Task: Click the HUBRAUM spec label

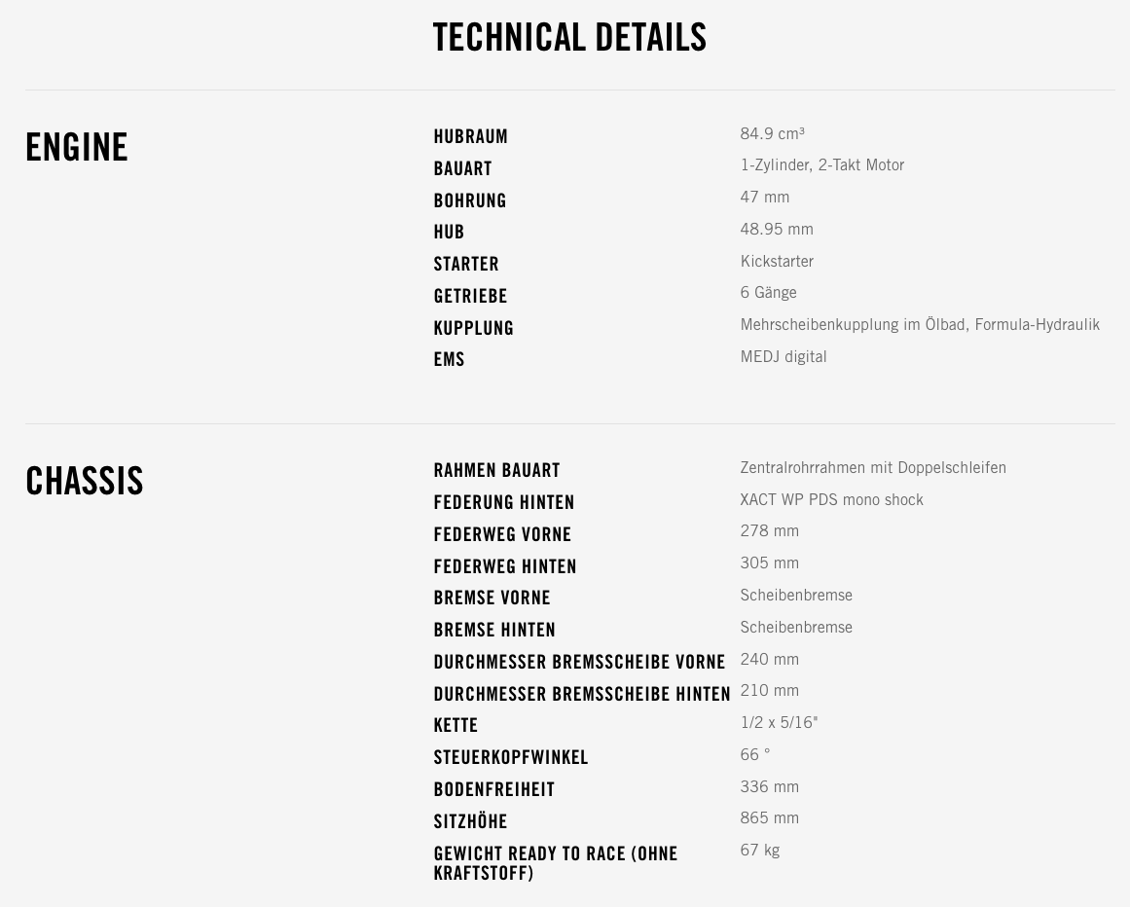Action: [471, 137]
